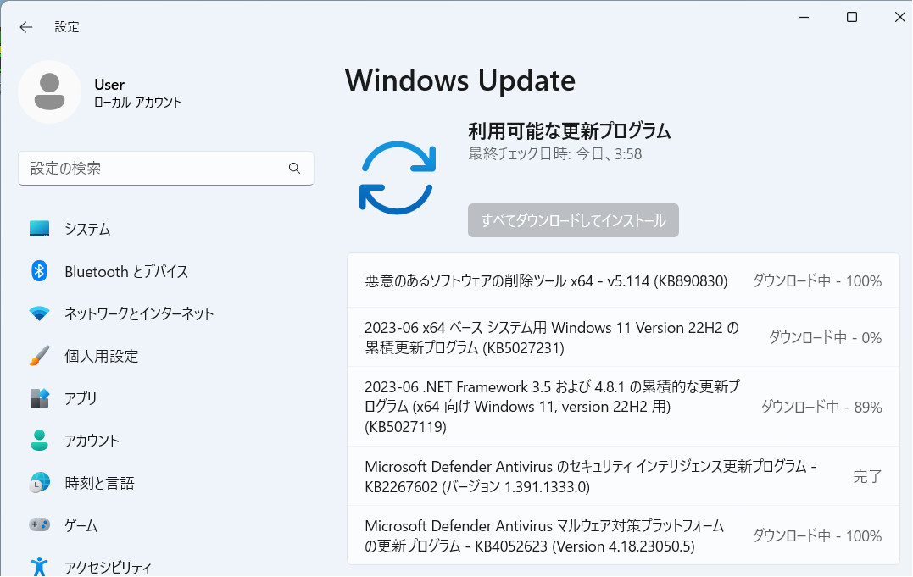The width and height of the screenshot is (913, 577).
Task: Click the Windows Update sync arrows icon
Action: 398,178
